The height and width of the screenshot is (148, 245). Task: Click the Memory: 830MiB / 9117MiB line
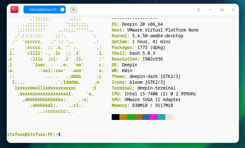pyautogui.click(x=142, y=105)
